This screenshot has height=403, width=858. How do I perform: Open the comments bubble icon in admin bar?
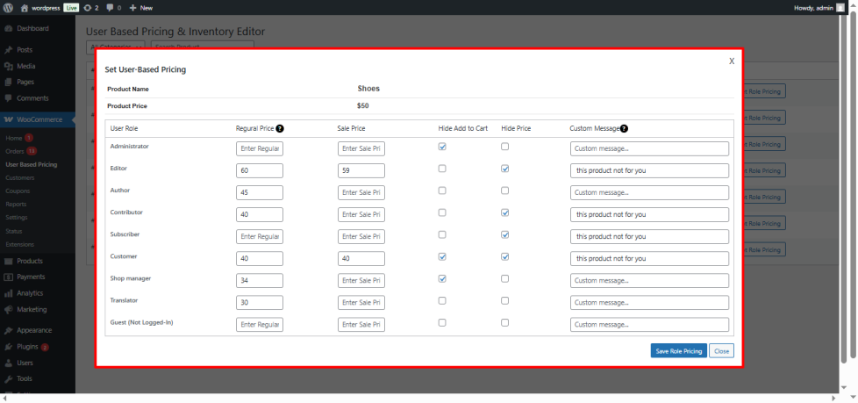tap(111, 7)
